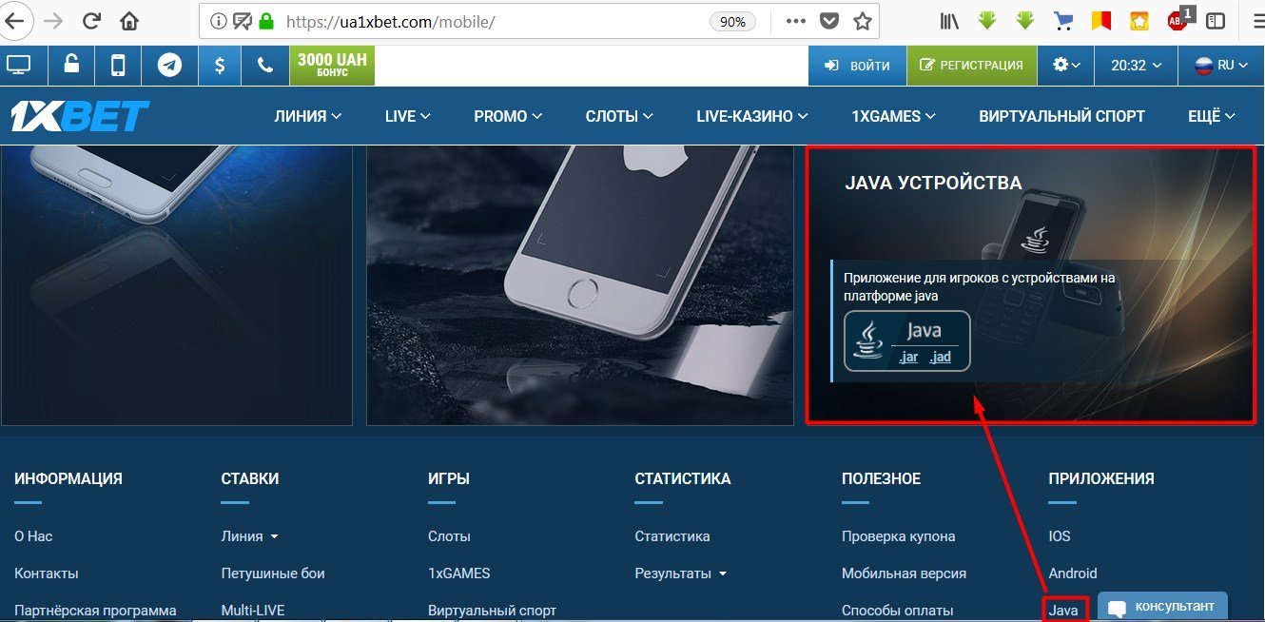Open the settings gear dropdown
The width and height of the screenshot is (1265, 622).
tap(1067, 66)
